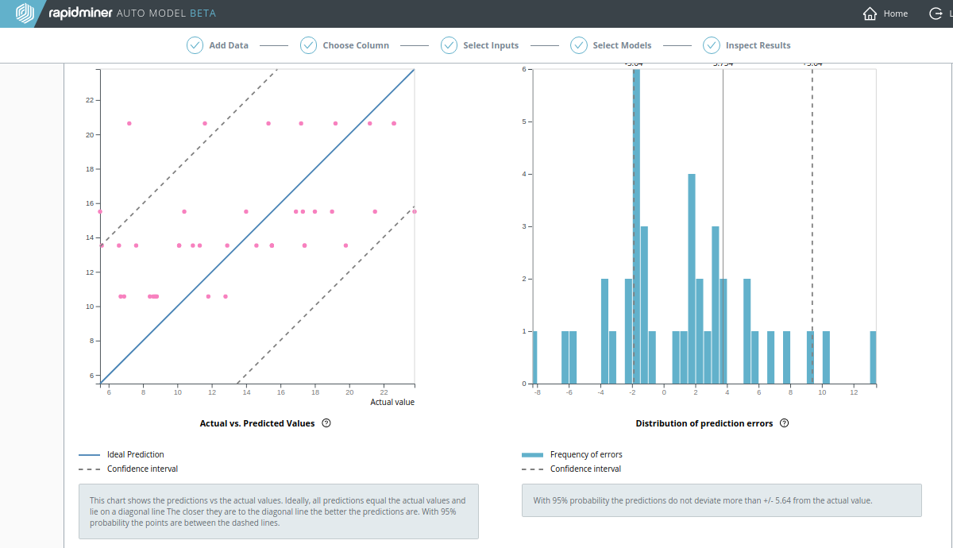Click the Confidence interval legend under scatter plot
Screen dimensions: 953x548
click(x=142, y=469)
